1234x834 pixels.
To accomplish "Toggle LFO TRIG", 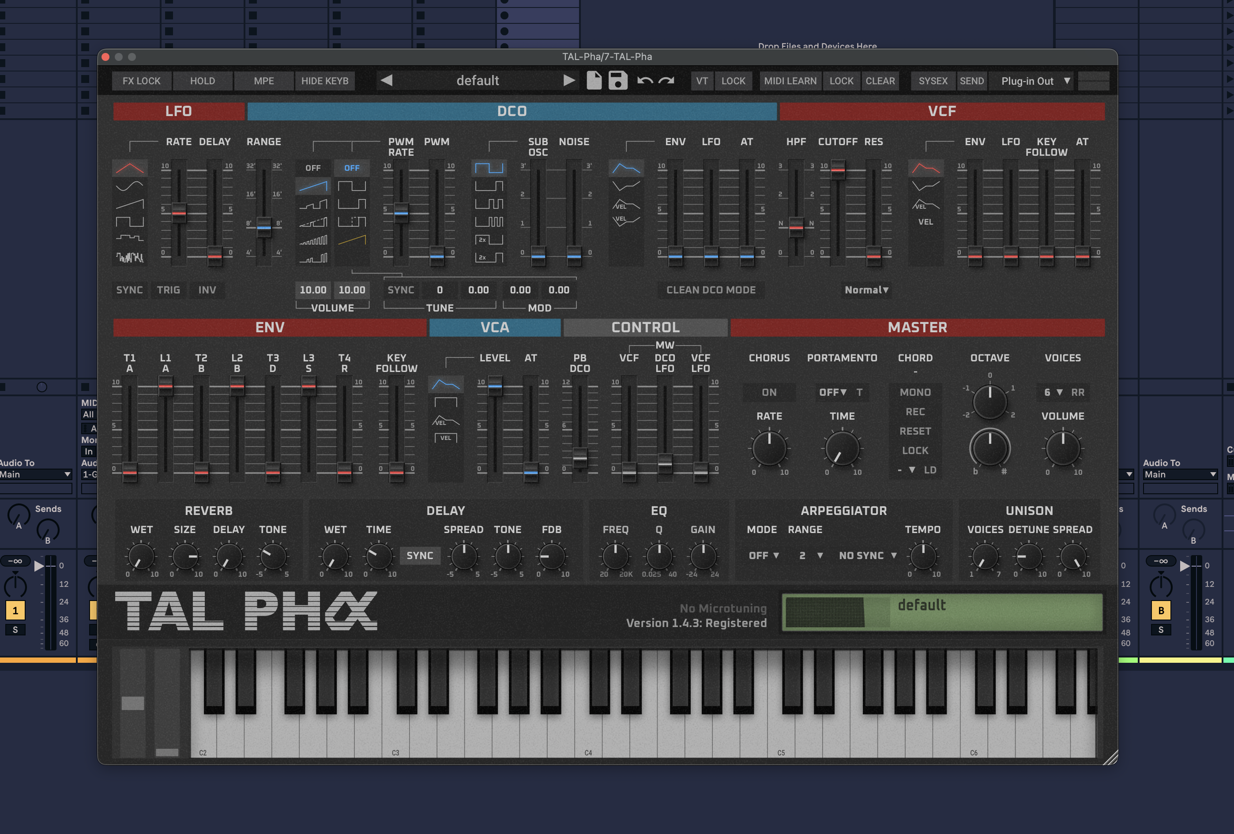I will (x=168, y=290).
